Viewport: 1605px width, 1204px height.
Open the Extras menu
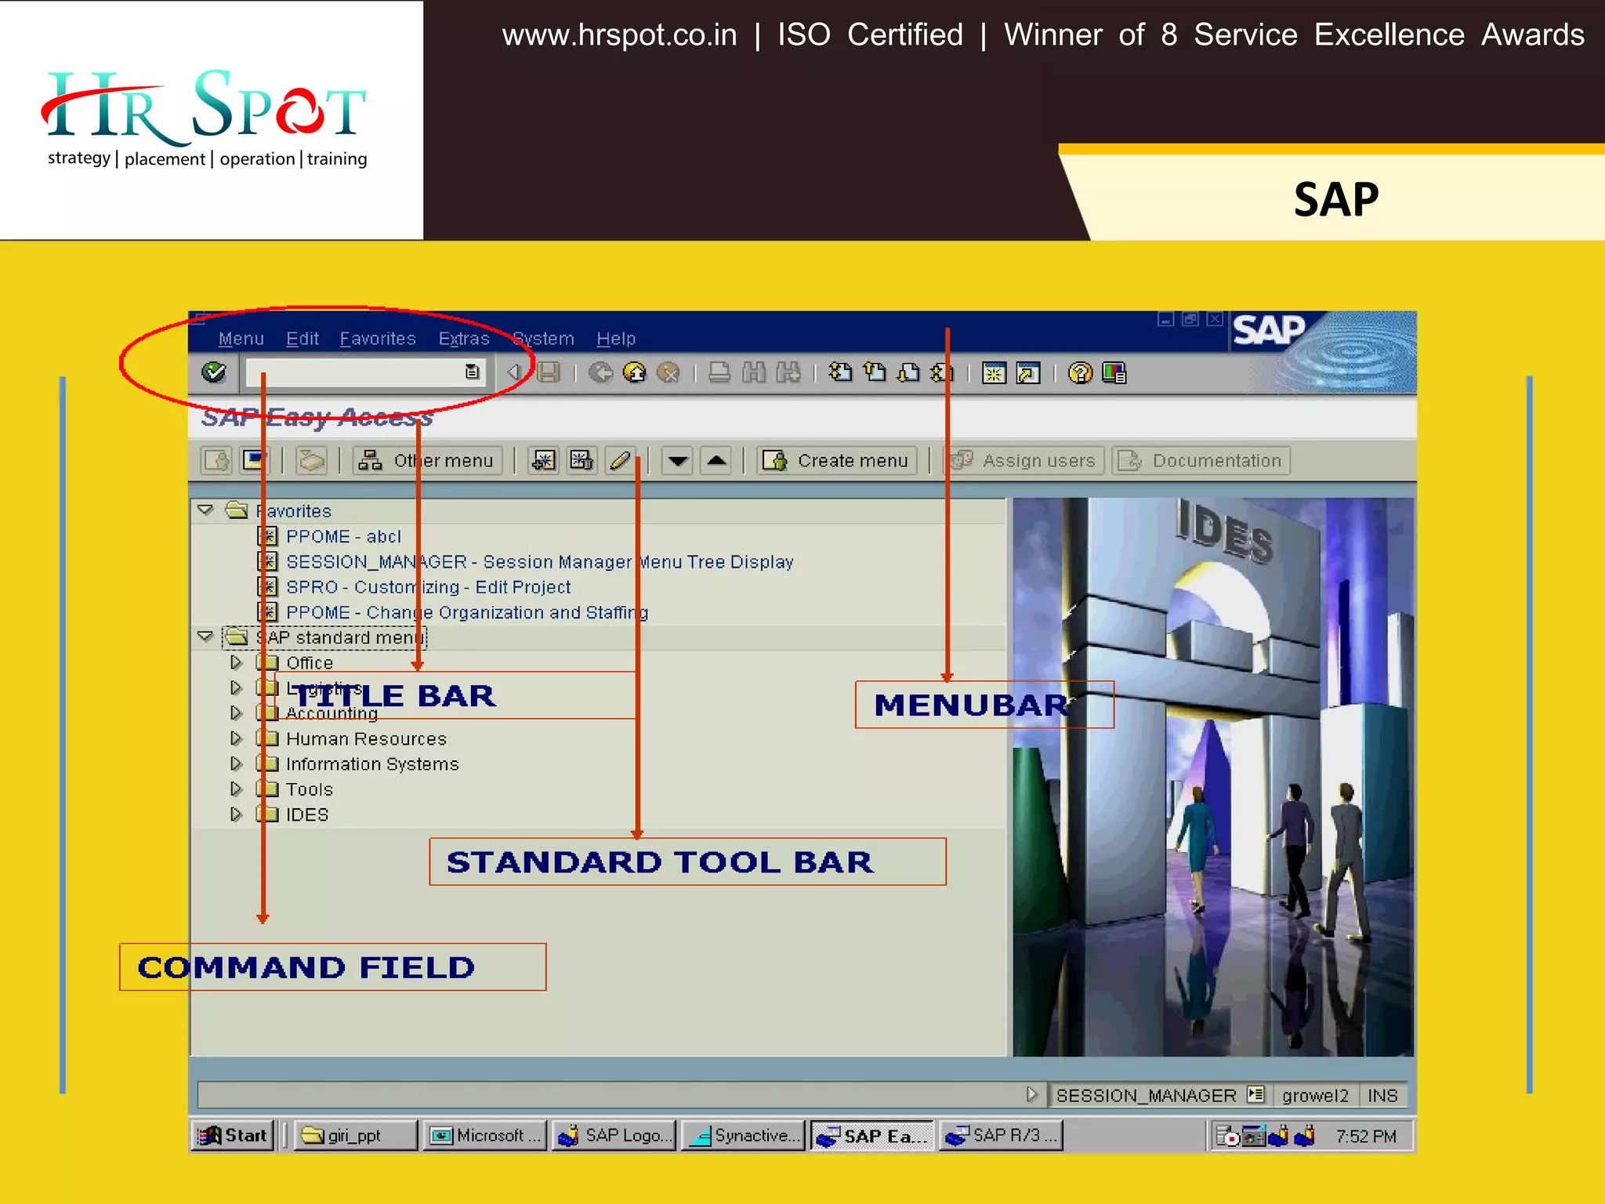click(464, 339)
